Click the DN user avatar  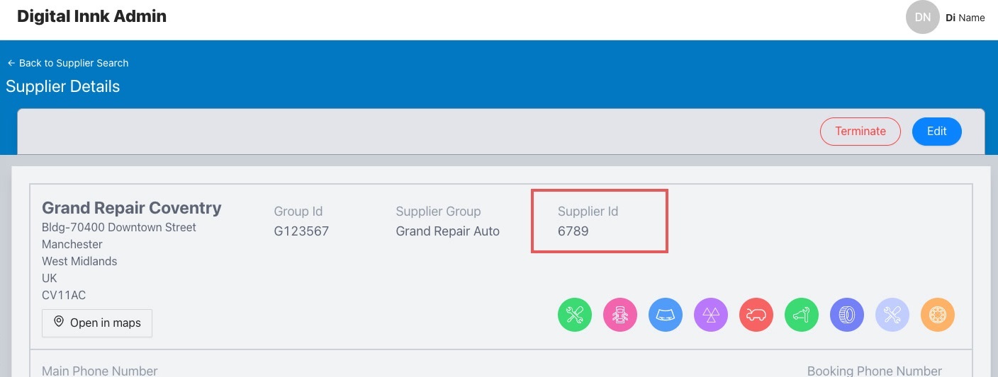pyautogui.click(x=923, y=17)
